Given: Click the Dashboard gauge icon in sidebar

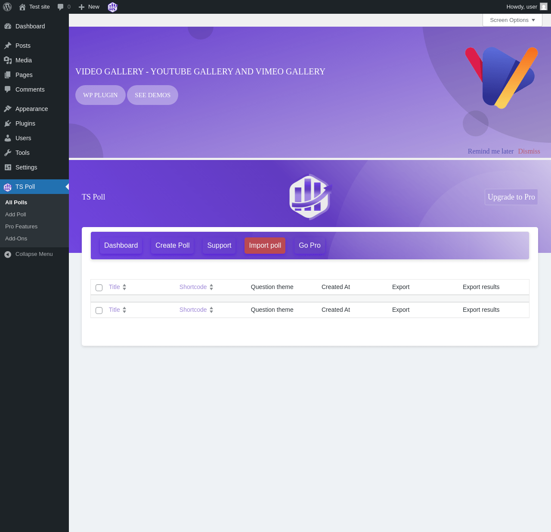Looking at the screenshot, I should (8, 26).
